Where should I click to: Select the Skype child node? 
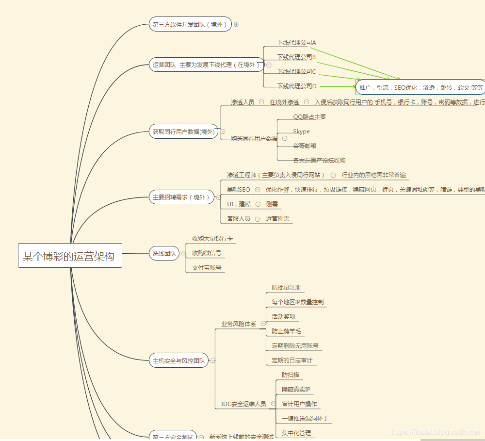click(301, 131)
